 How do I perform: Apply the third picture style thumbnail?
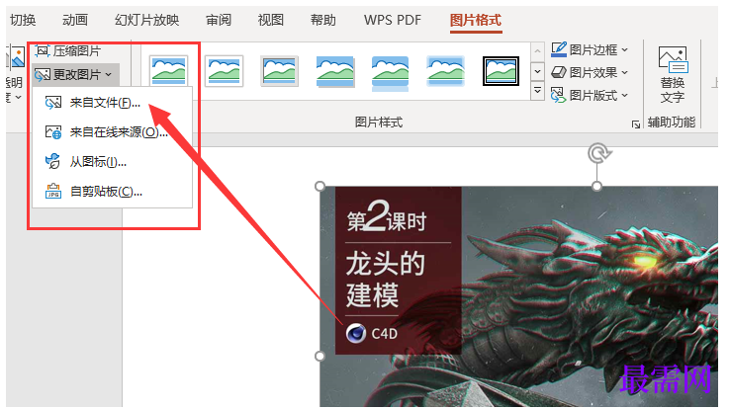pos(279,71)
